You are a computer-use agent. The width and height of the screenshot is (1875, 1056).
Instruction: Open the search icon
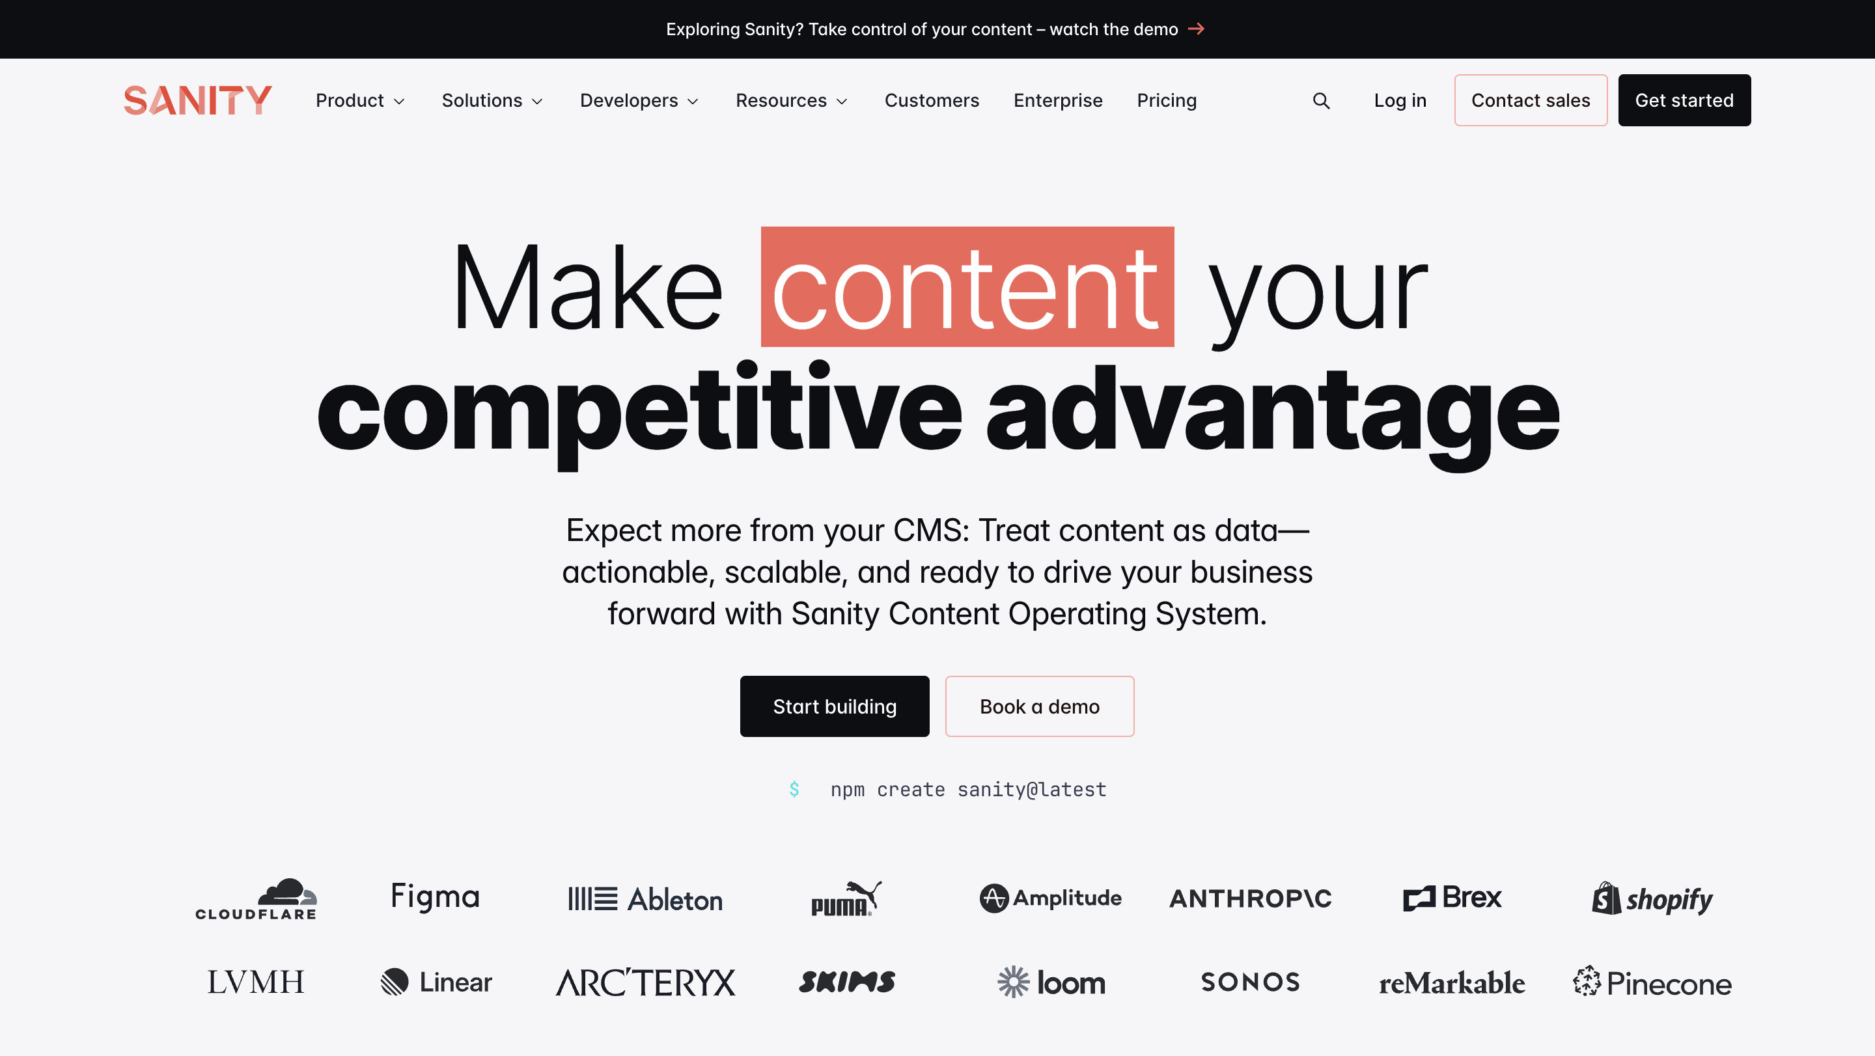click(x=1320, y=100)
